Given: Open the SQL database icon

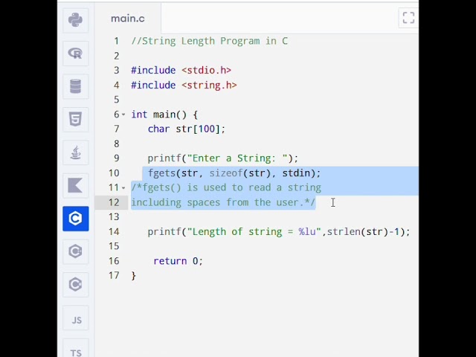Looking at the screenshot, I should tap(76, 86).
